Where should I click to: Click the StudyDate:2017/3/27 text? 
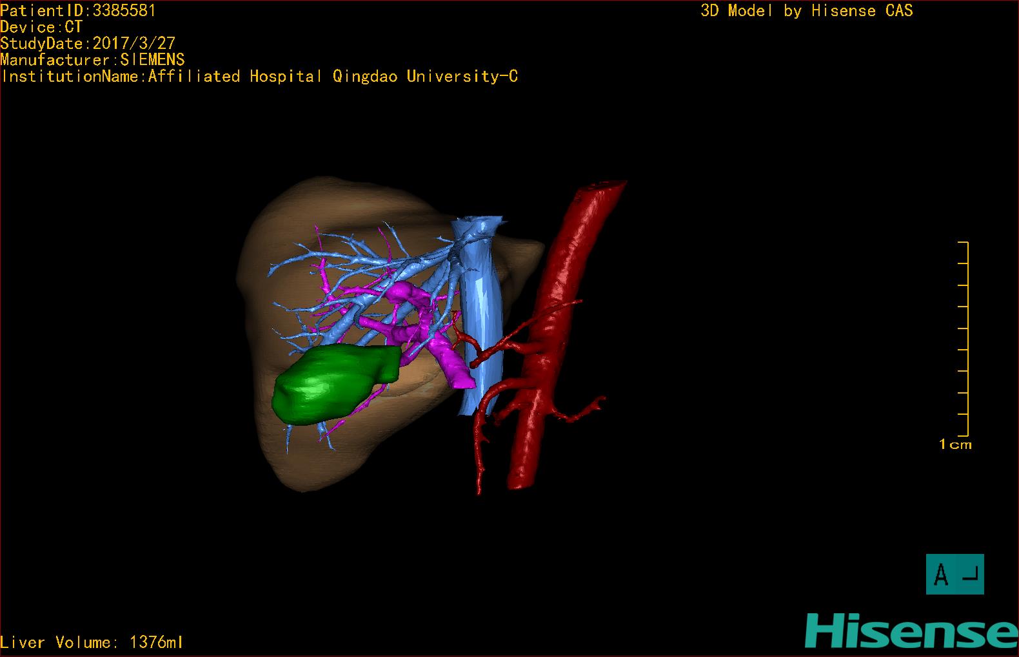88,43
